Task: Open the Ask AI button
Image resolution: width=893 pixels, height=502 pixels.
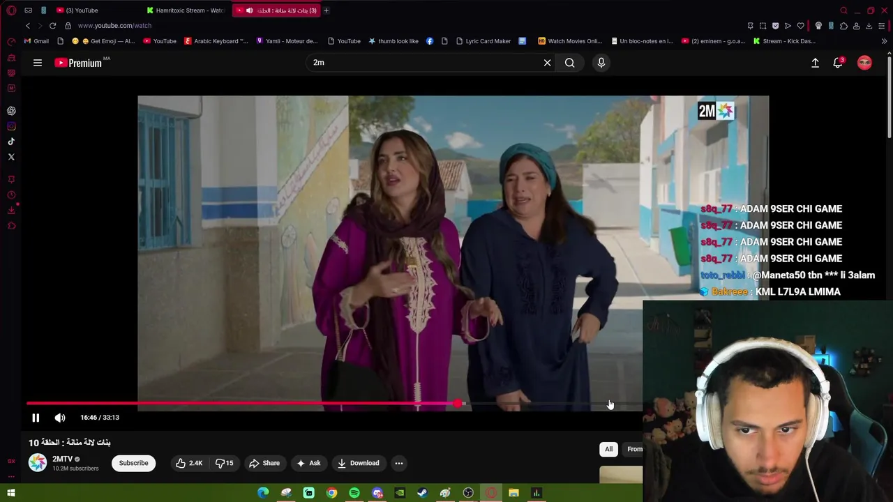Action: (308, 463)
